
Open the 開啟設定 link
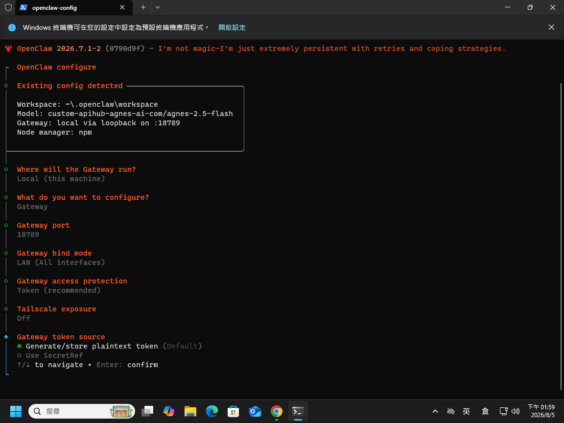[232, 27]
